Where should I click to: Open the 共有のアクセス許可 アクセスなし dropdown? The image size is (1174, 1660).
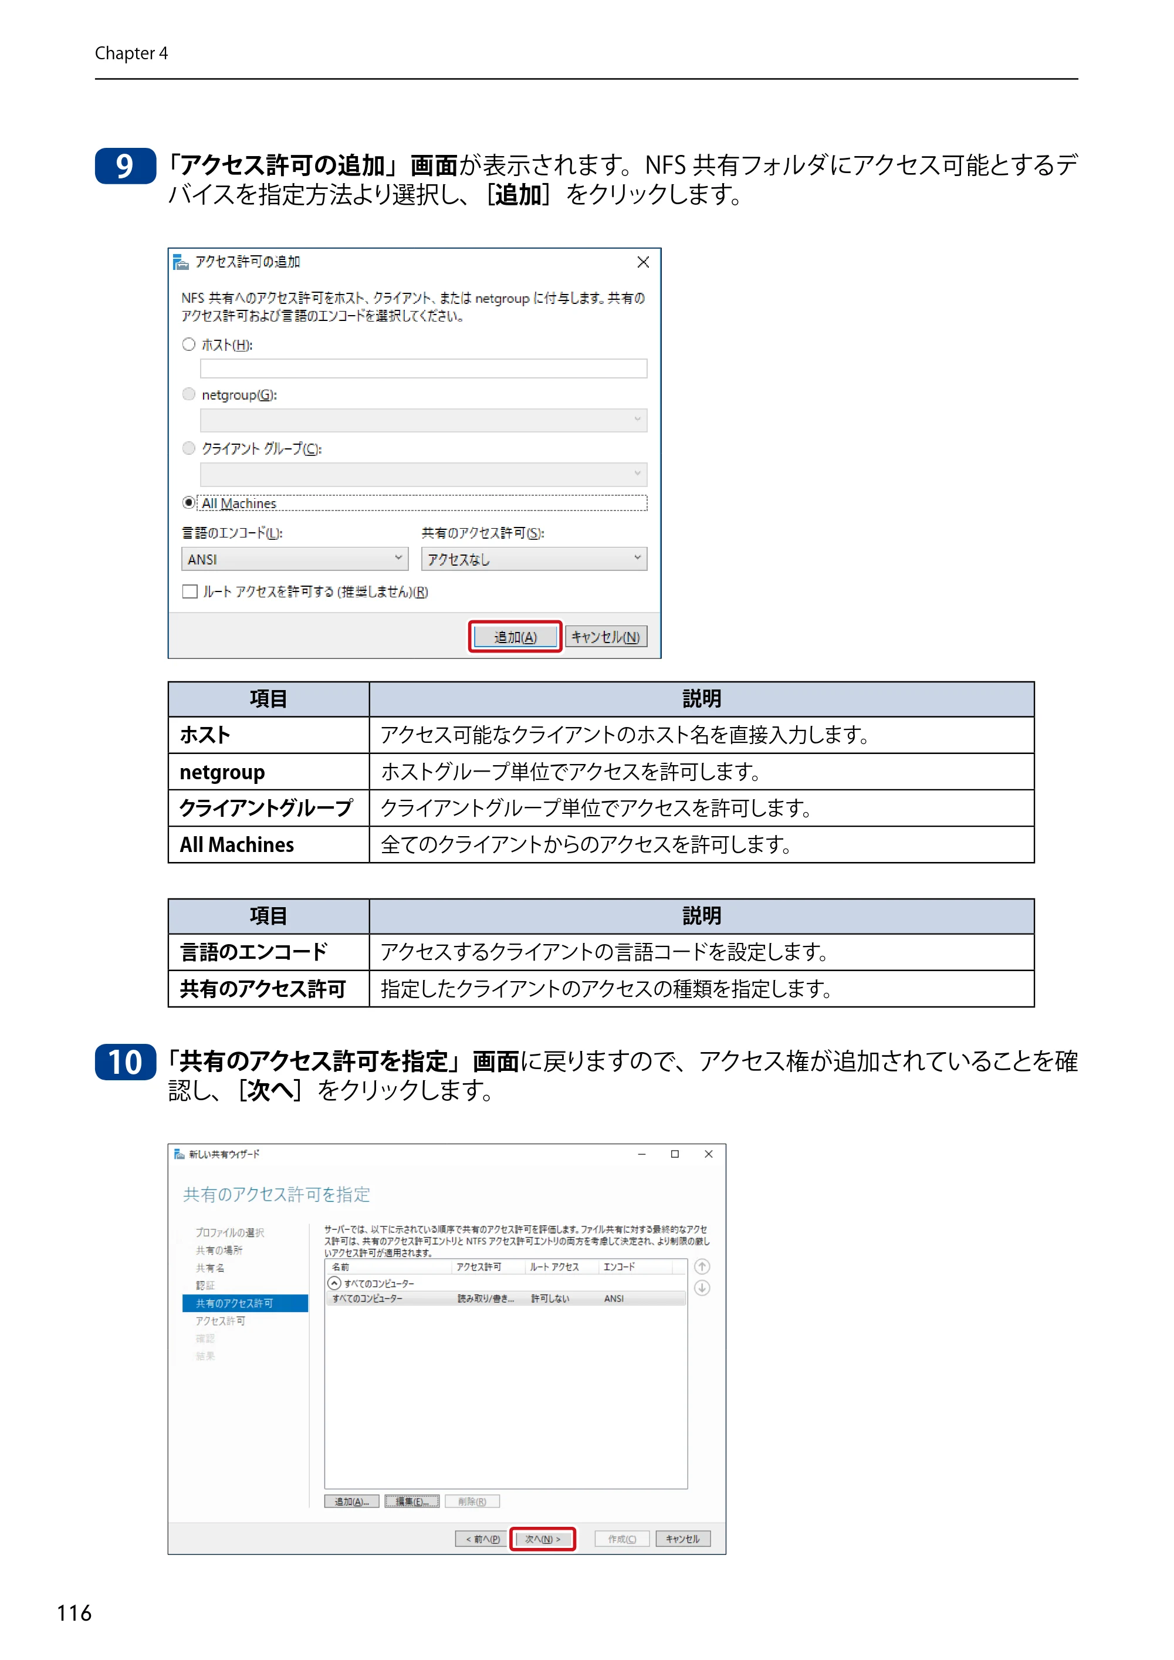click(534, 559)
